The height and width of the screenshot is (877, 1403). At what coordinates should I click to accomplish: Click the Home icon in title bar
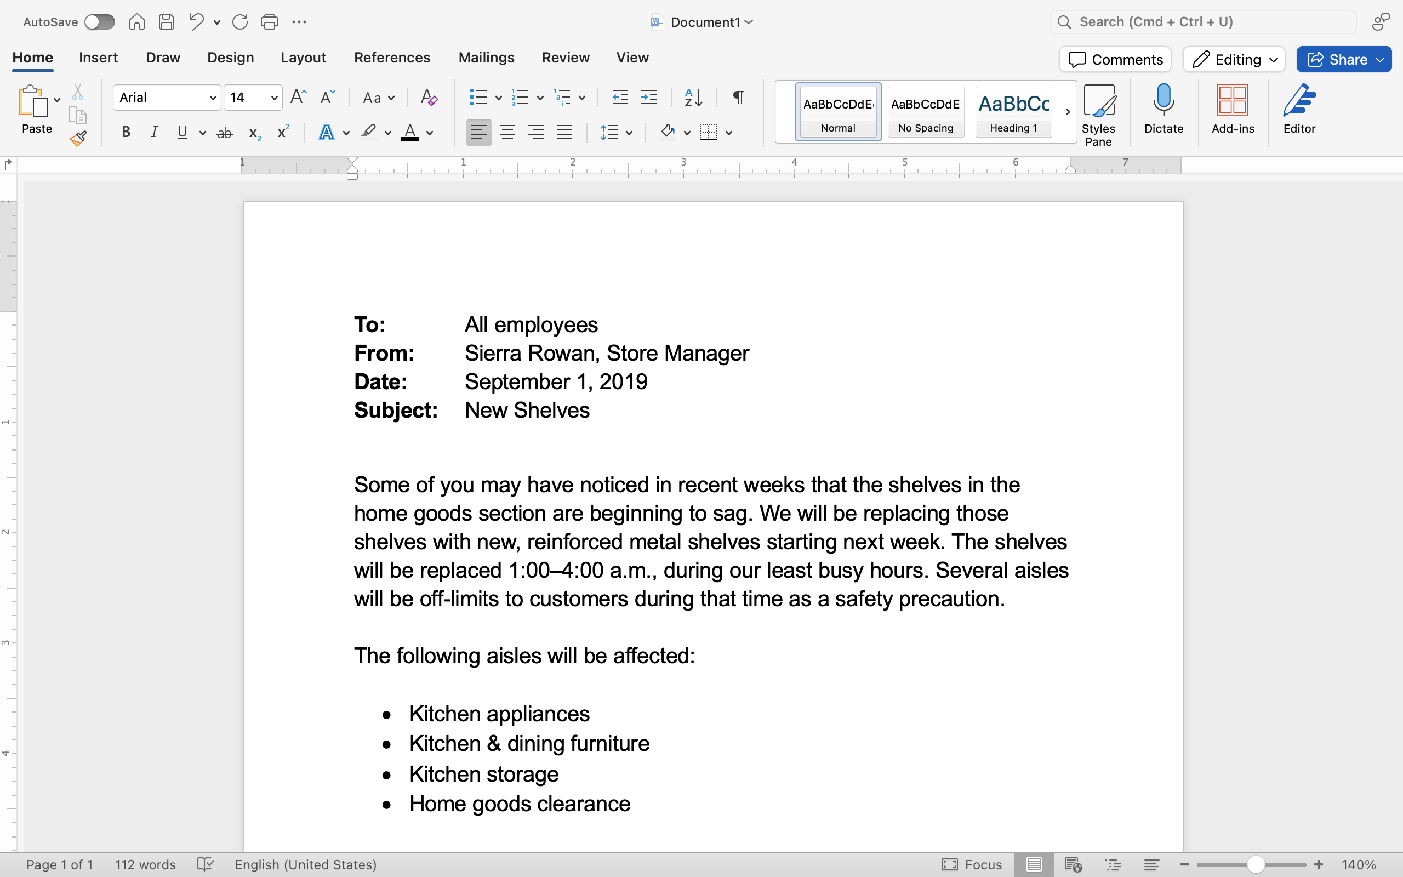click(x=137, y=22)
